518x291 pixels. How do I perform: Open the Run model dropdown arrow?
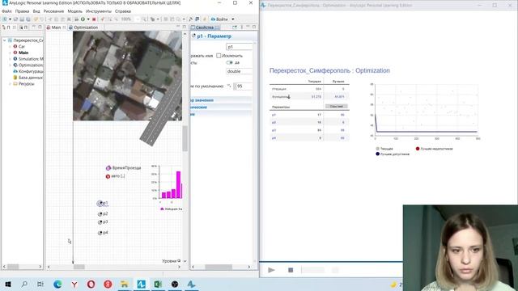tap(88, 19)
